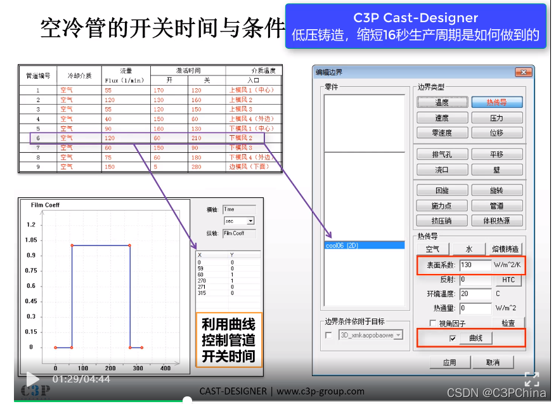Viewport: 556px width, 404px height.
Task: Toggle 边界条件依附于目标 checkbox
Action: pyautogui.click(x=328, y=336)
